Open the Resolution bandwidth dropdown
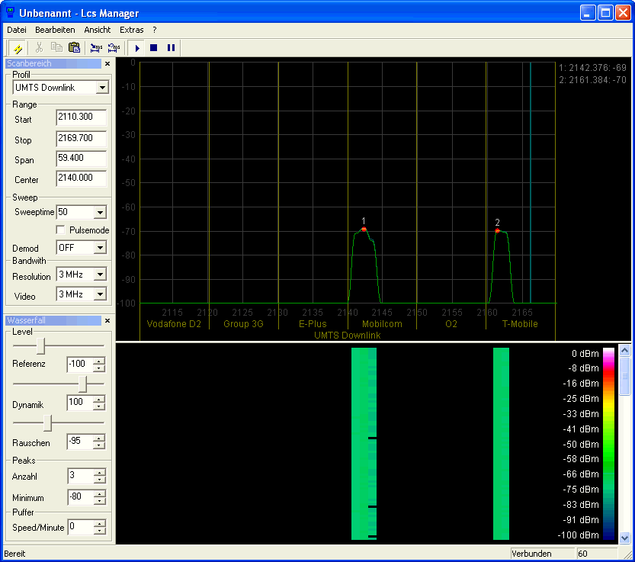635x562 pixels. [x=100, y=275]
